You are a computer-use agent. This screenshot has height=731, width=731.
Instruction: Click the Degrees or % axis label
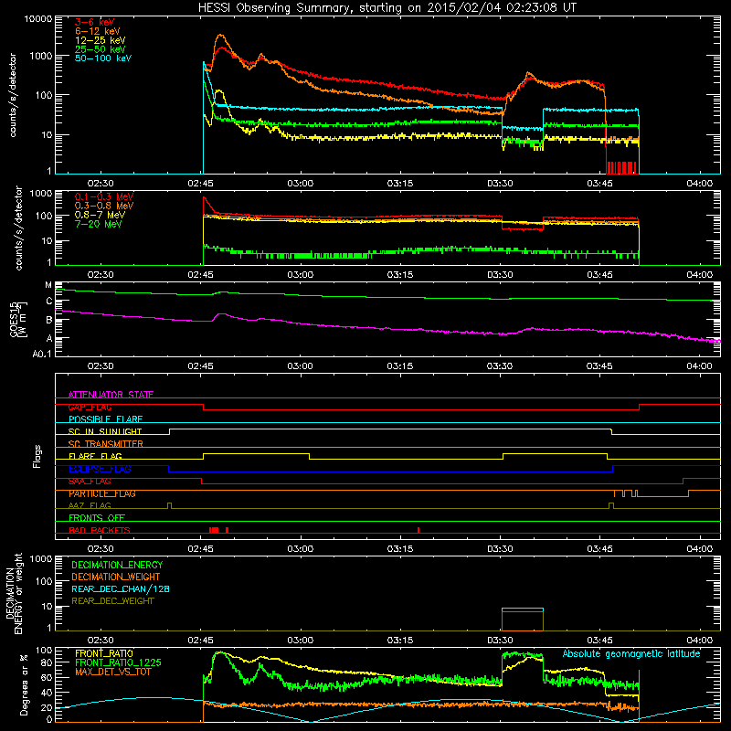pyautogui.click(x=24, y=684)
